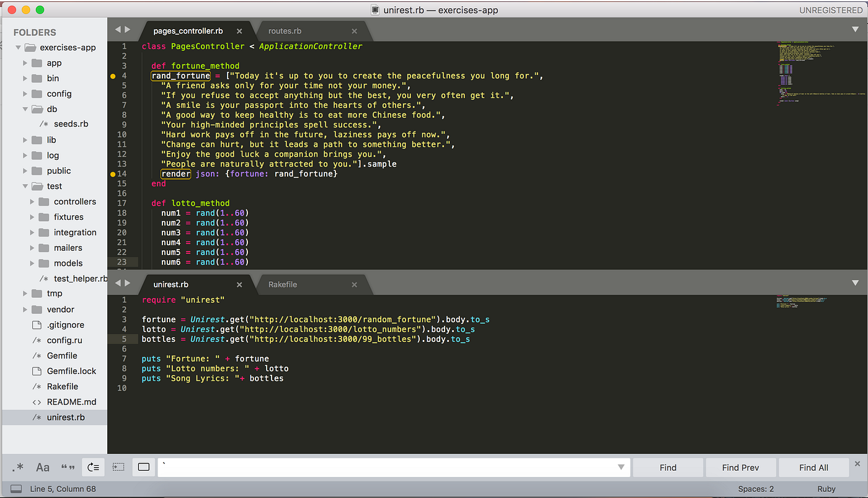Screen dimensions: 868x498
Task: Toggle regular expression search option
Action: click(x=17, y=468)
